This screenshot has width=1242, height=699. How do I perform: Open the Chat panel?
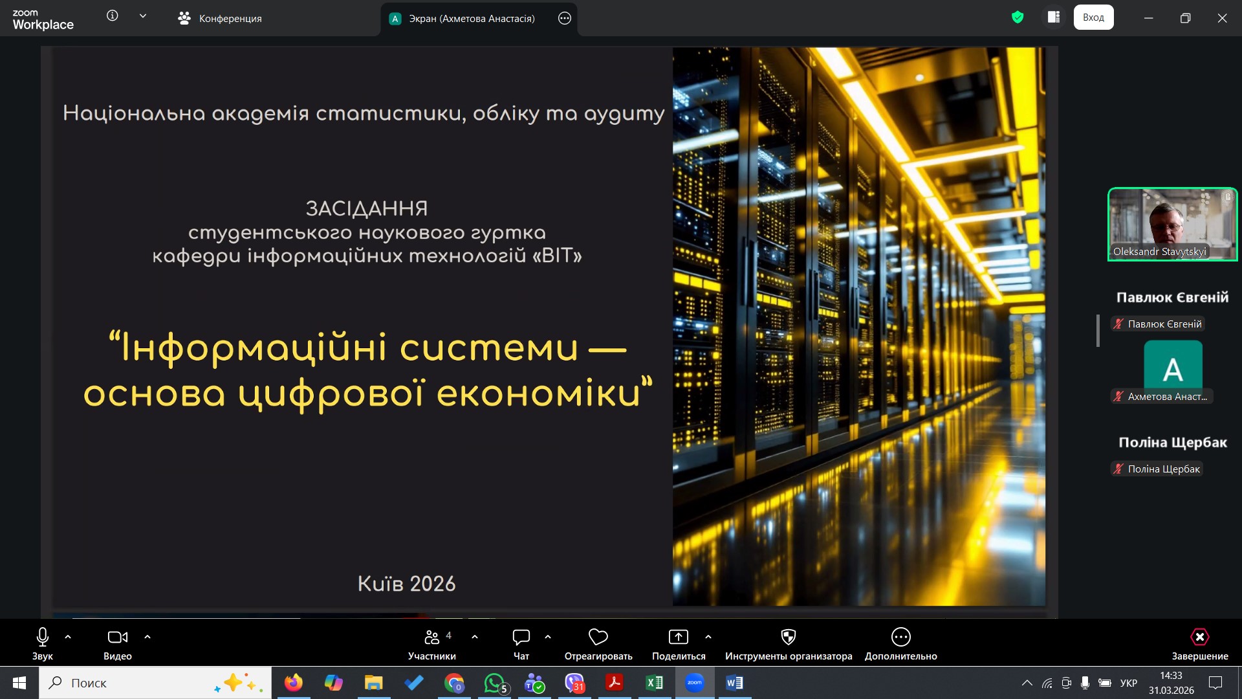click(x=521, y=638)
